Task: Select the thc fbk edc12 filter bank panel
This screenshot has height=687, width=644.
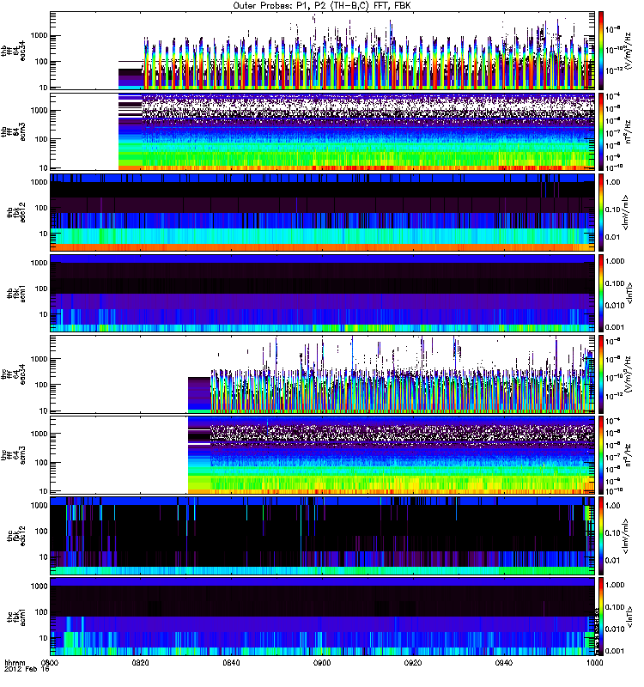Action: (323, 535)
